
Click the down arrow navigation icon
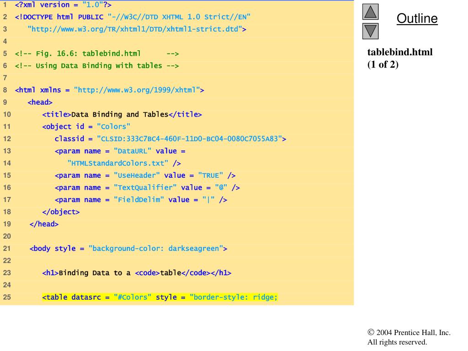pos(371,31)
